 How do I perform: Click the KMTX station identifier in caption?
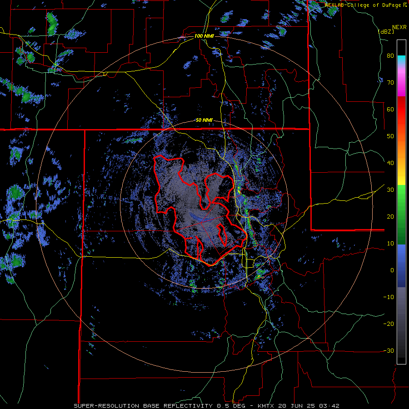point(266,406)
